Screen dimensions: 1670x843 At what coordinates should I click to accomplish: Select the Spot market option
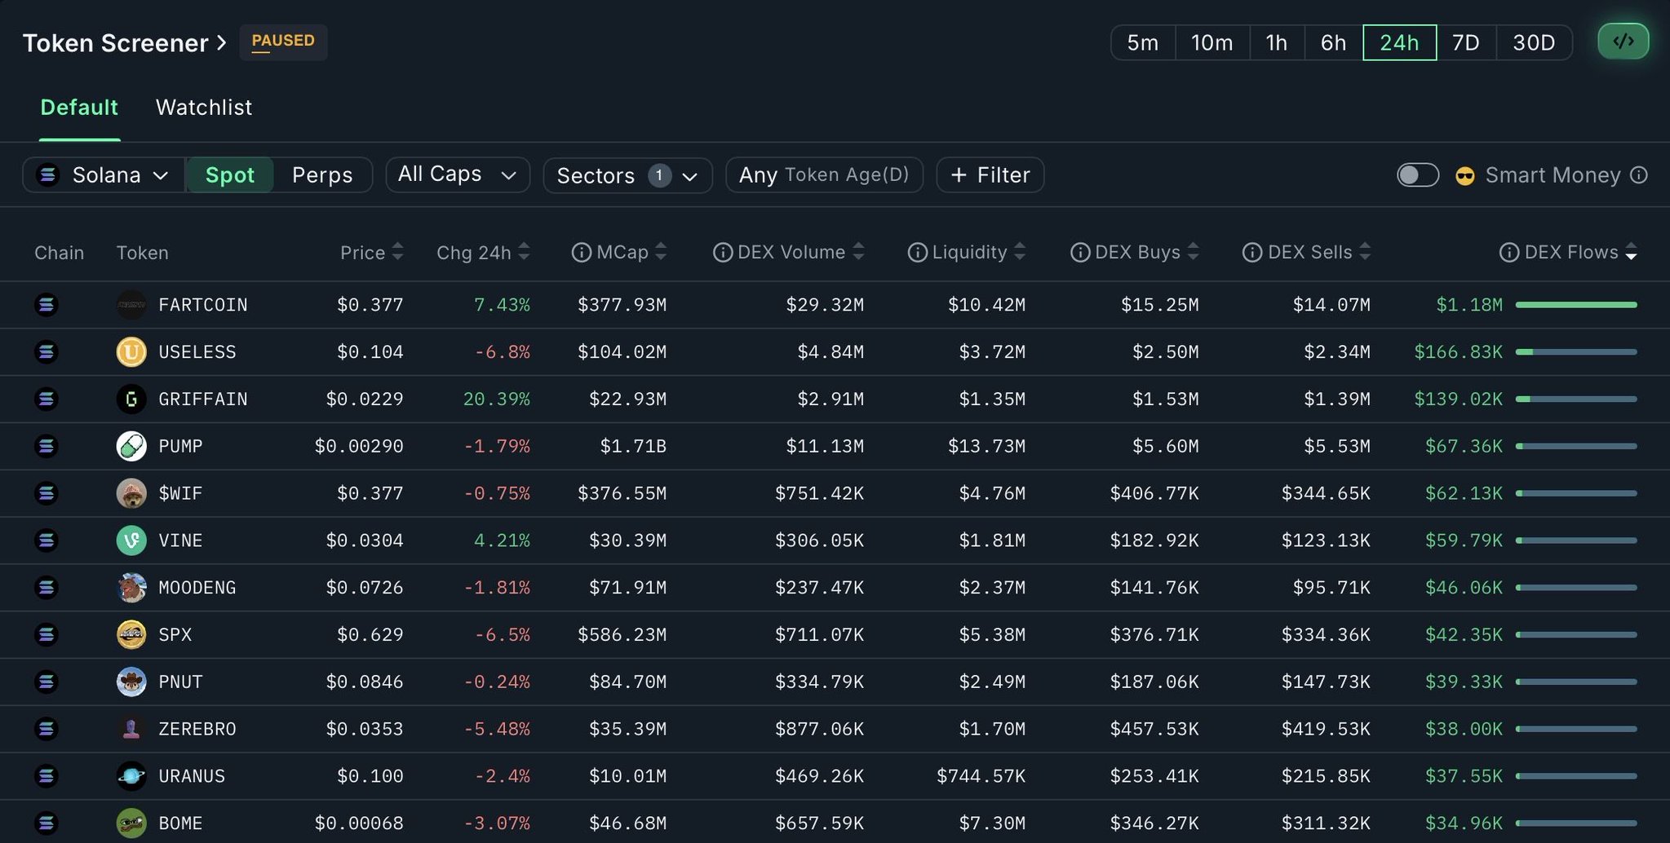pyautogui.click(x=229, y=175)
